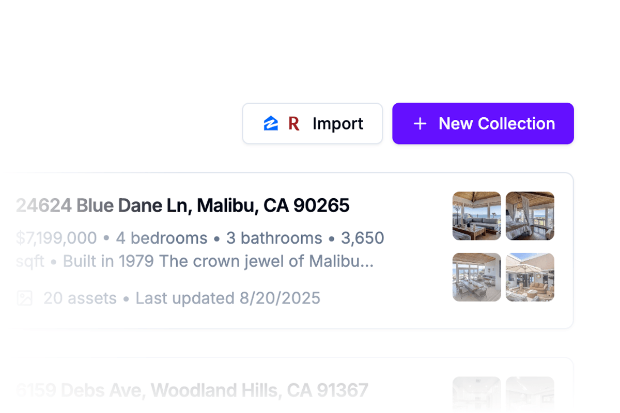Image resolution: width=620 pixels, height=413 pixels.
Task: Open the 24624 Blue Dane Ln listing title
Action: click(x=183, y=205)
